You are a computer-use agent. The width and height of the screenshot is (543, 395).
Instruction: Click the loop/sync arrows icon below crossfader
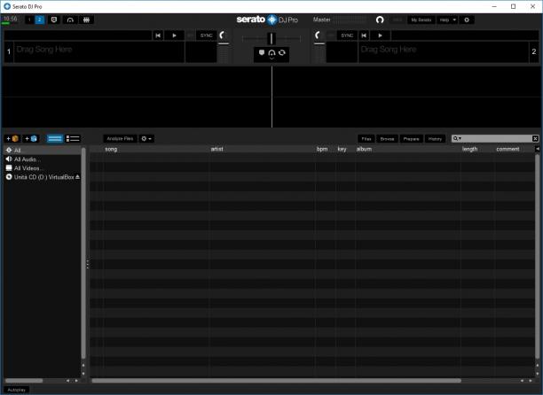(x=282, y=52)
